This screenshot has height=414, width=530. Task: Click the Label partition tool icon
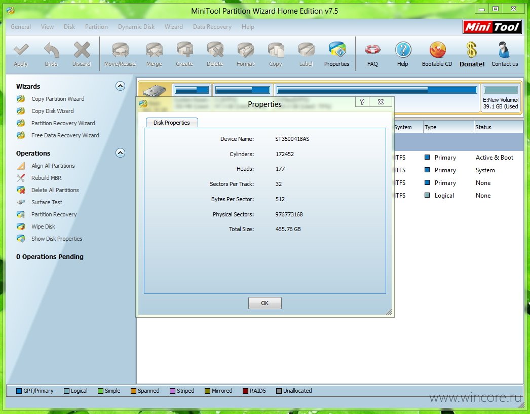click(x=306, y=50)
